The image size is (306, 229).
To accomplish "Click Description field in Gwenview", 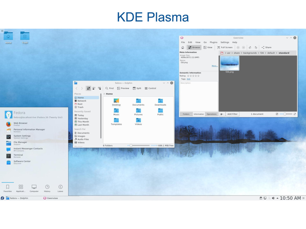I will (199, 96).
